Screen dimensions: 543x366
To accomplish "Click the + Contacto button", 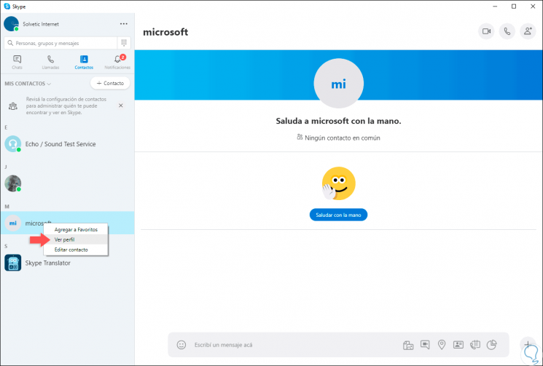I will pos(110,83).
